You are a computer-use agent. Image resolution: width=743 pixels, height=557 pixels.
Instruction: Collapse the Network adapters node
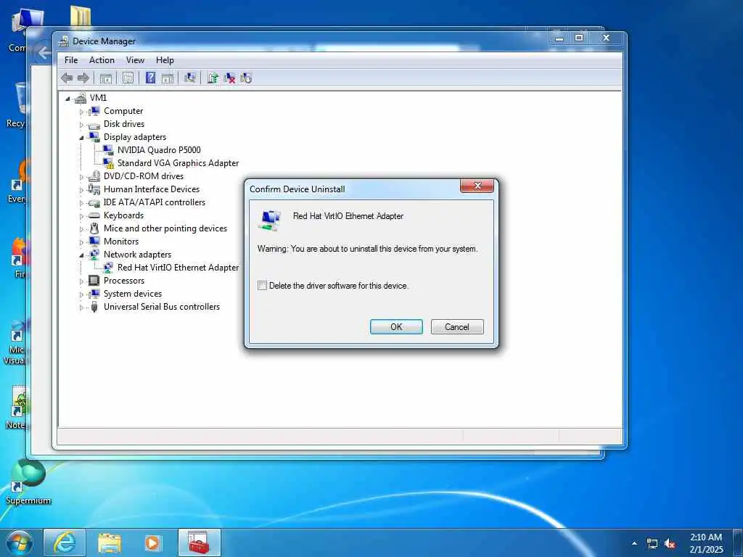point(81,255)
